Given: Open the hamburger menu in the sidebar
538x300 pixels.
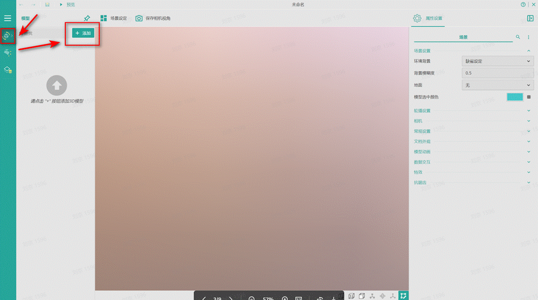Looking at the screenshot, I should click(x=7, y=18).
